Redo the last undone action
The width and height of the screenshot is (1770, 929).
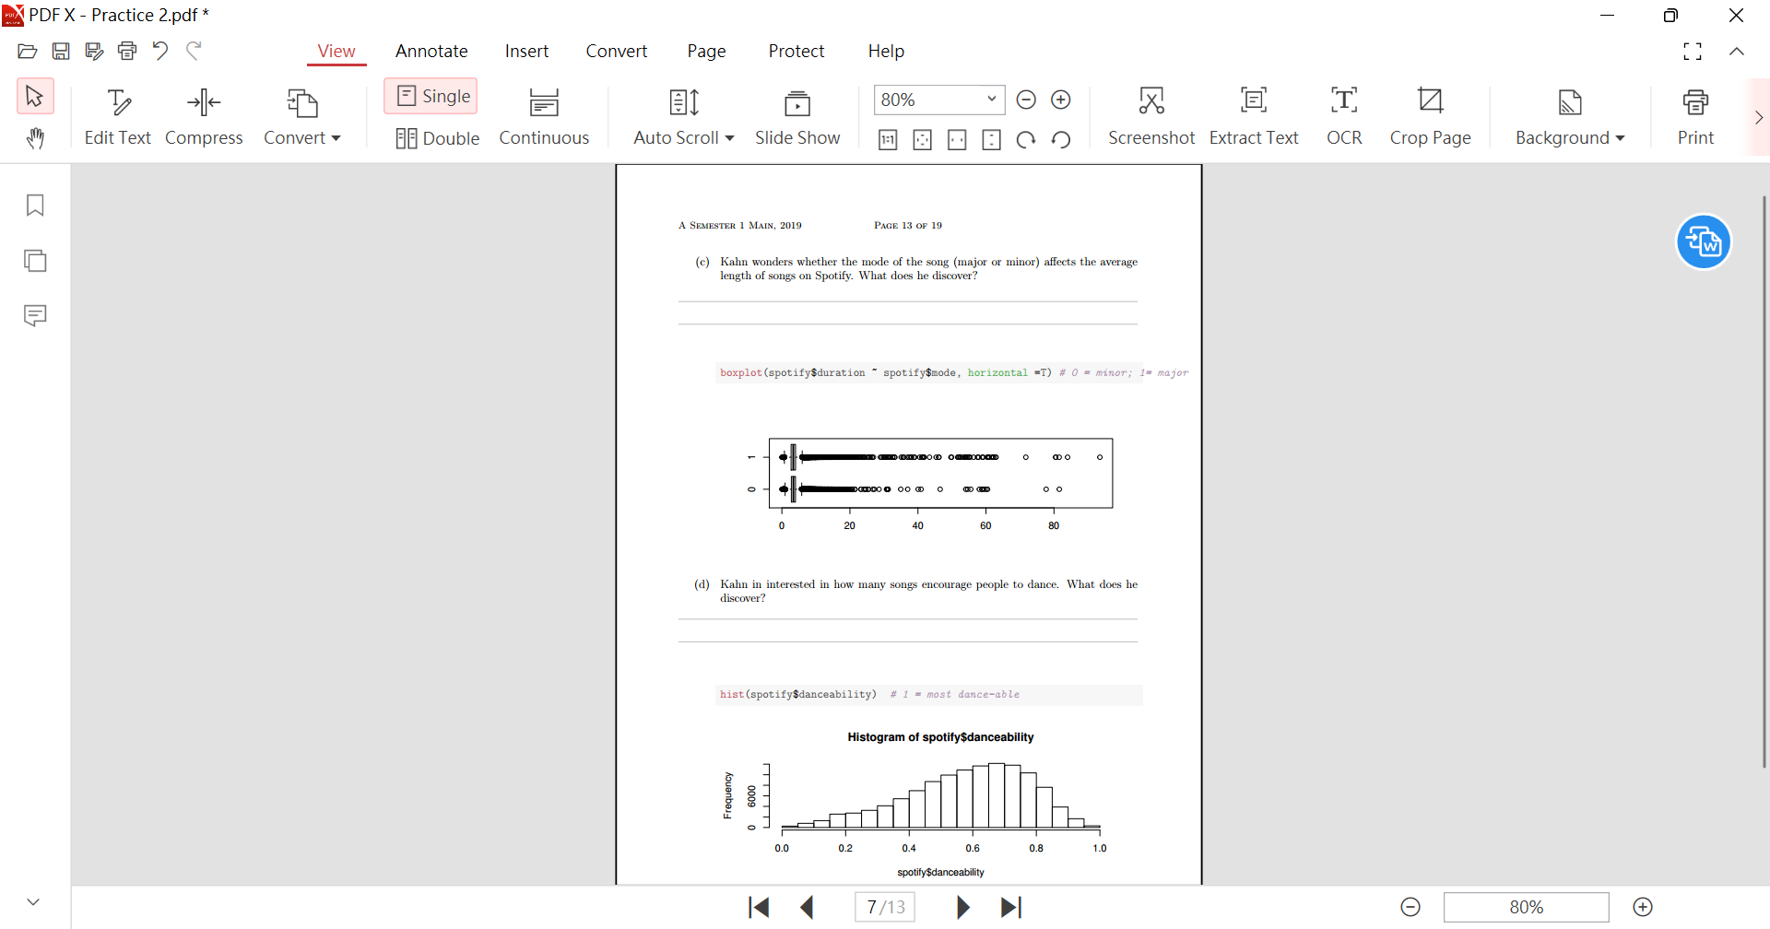pyautogui.click(x=194, y=51)
